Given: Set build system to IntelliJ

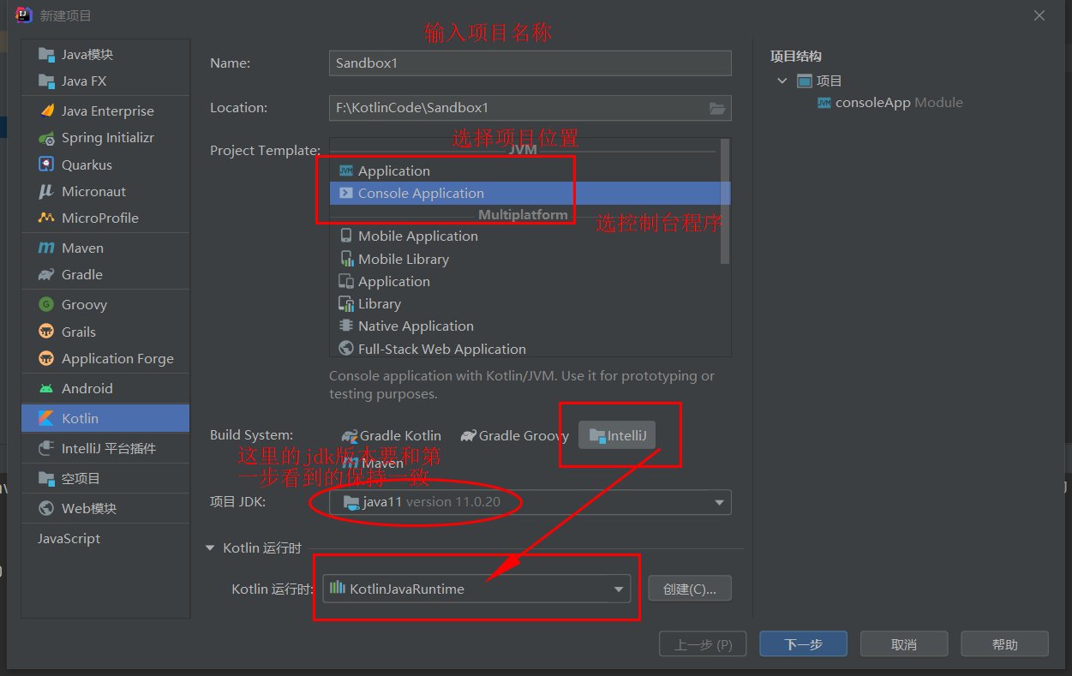Looking at the screenshot, I should 618,435.
